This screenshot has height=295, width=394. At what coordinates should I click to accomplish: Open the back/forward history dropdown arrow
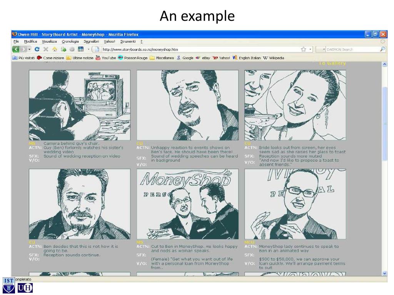coord(29,49)
